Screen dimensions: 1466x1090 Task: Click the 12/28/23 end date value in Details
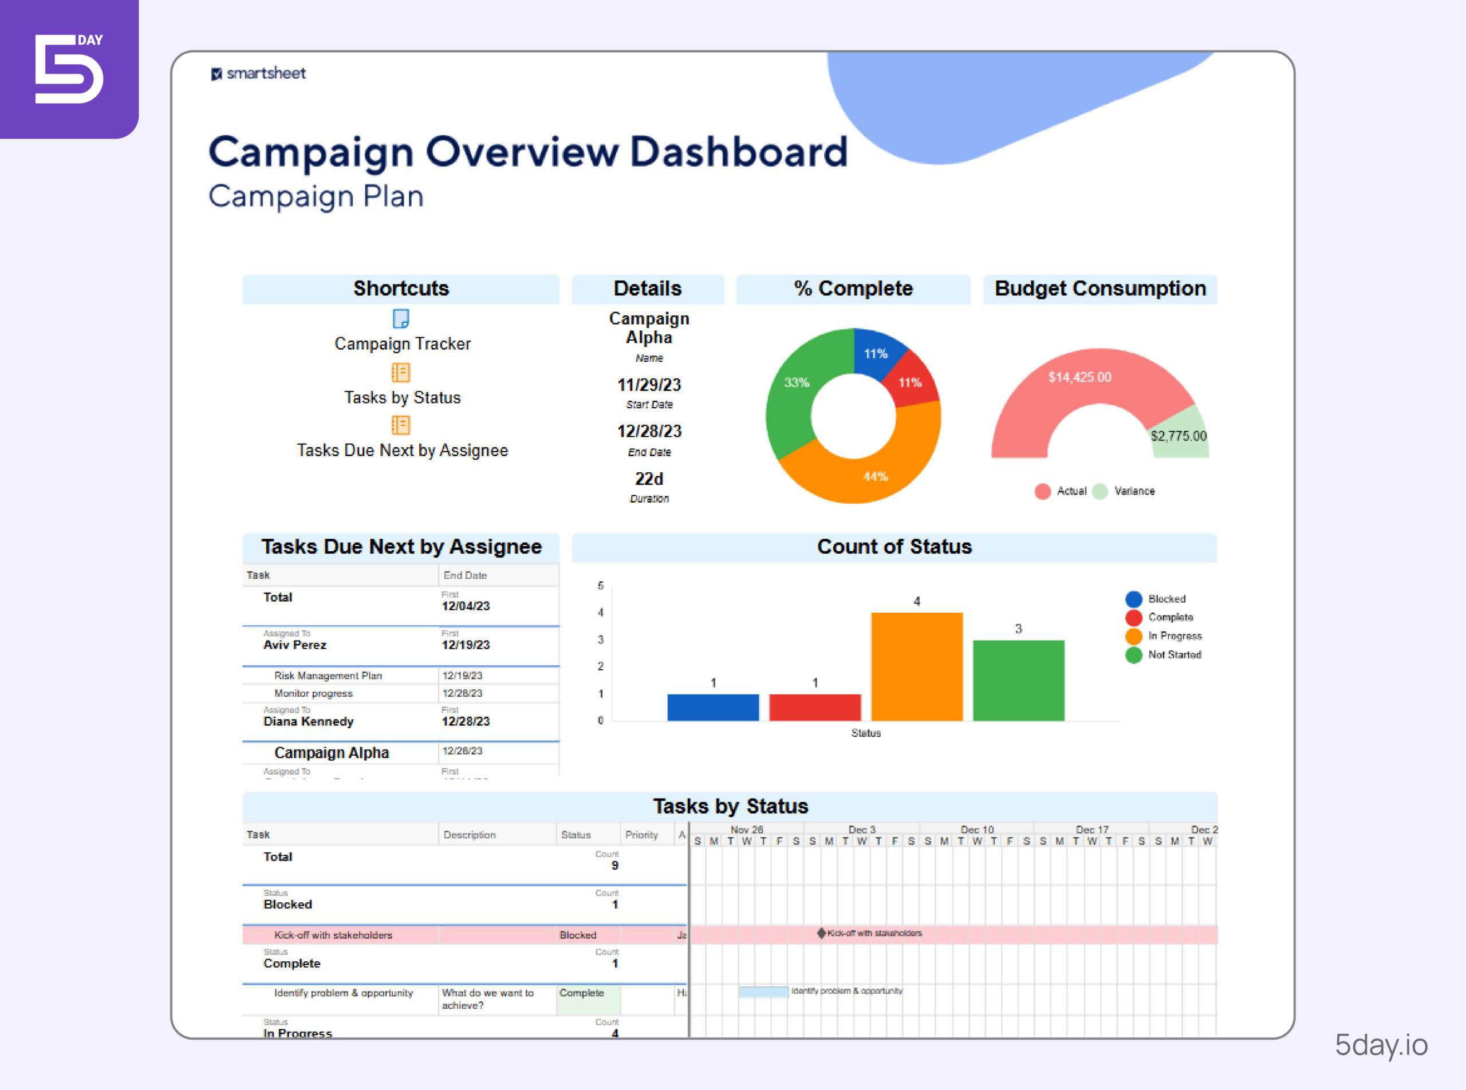tap(649, 432)
